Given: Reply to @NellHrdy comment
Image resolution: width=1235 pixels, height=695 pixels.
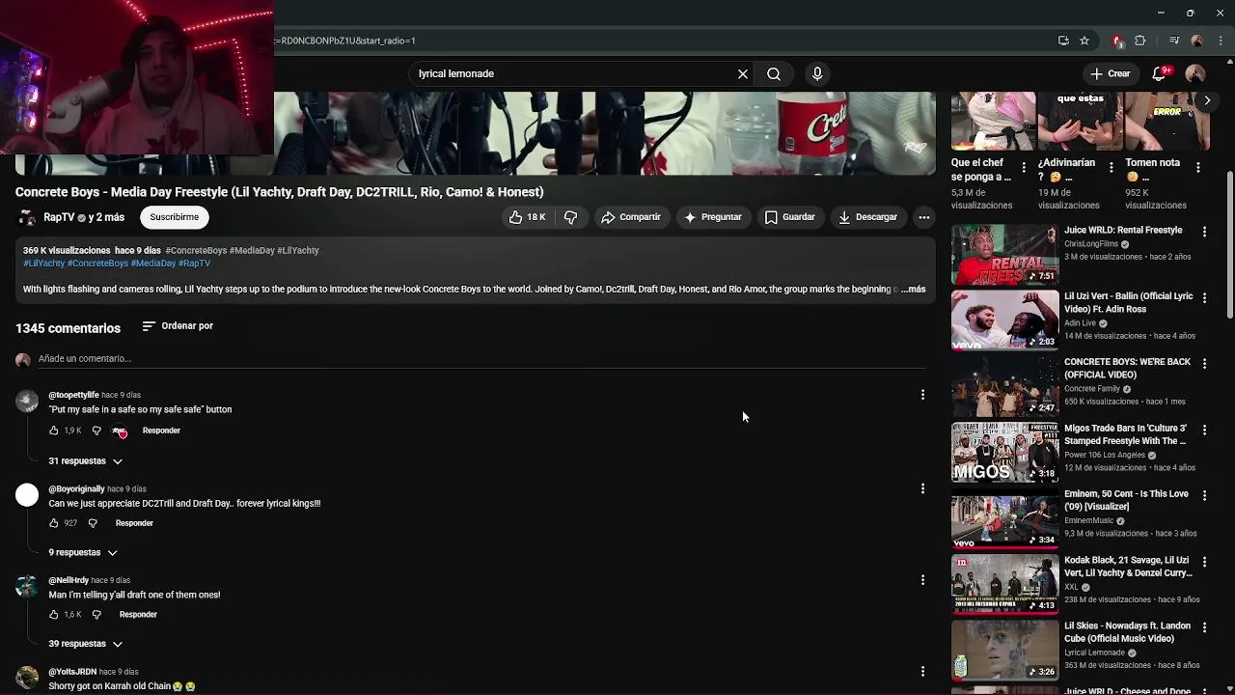Looking at the screenshot, I should [x=138, y=615].
